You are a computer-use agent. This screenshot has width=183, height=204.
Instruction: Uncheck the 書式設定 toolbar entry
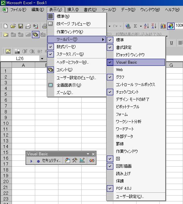[x=136, y=47]
